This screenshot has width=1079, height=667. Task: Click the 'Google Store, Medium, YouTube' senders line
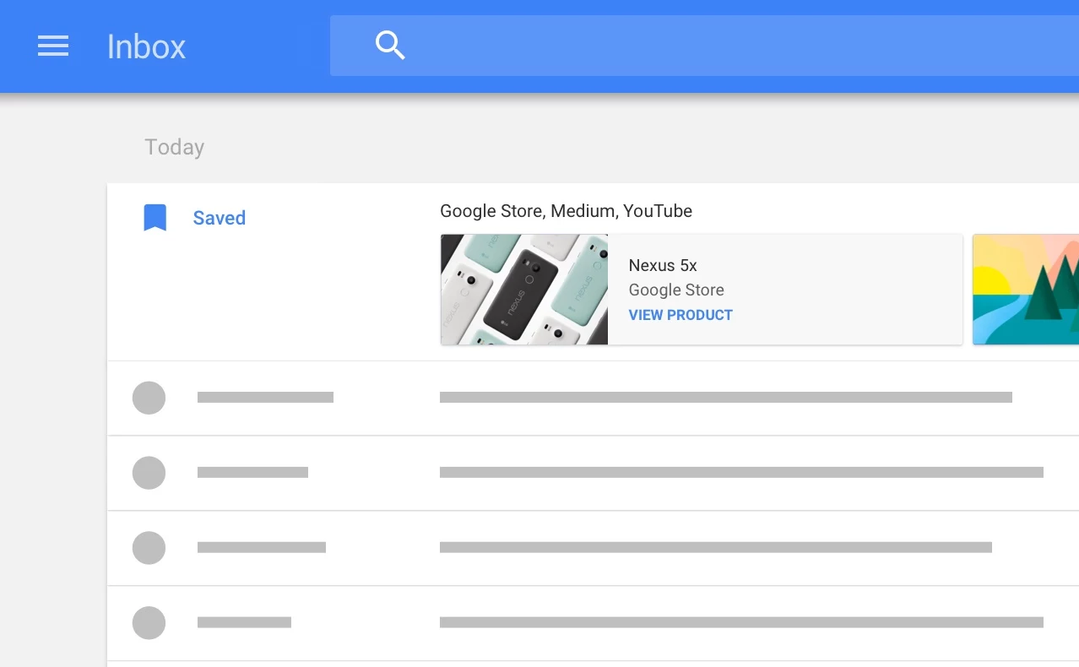click(x=566, y=211)
